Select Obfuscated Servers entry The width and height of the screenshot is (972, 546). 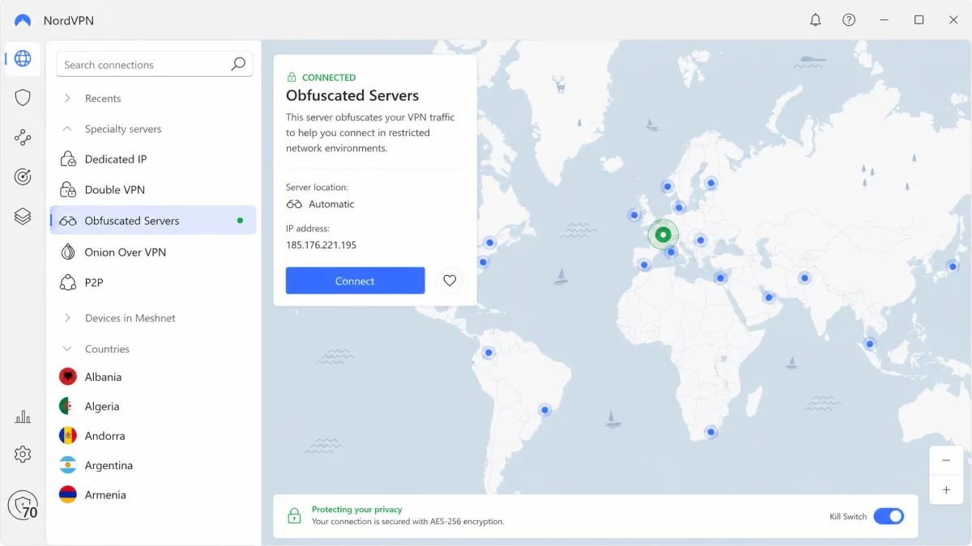coord(153,220)
